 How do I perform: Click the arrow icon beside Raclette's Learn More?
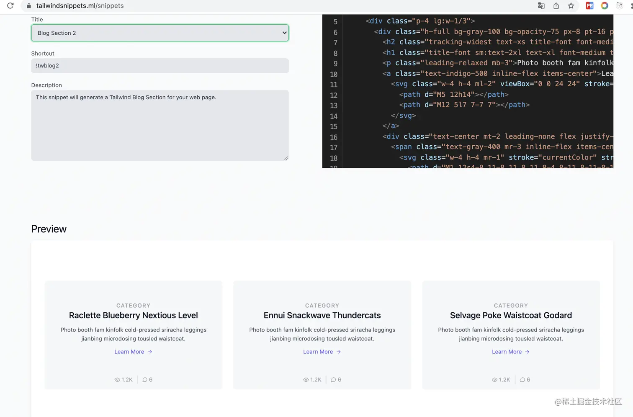pyautogui.click(x=150, y=352)
